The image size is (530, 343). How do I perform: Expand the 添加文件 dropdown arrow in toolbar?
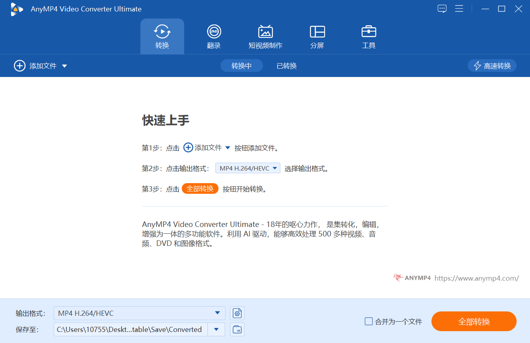click(64, 66)
